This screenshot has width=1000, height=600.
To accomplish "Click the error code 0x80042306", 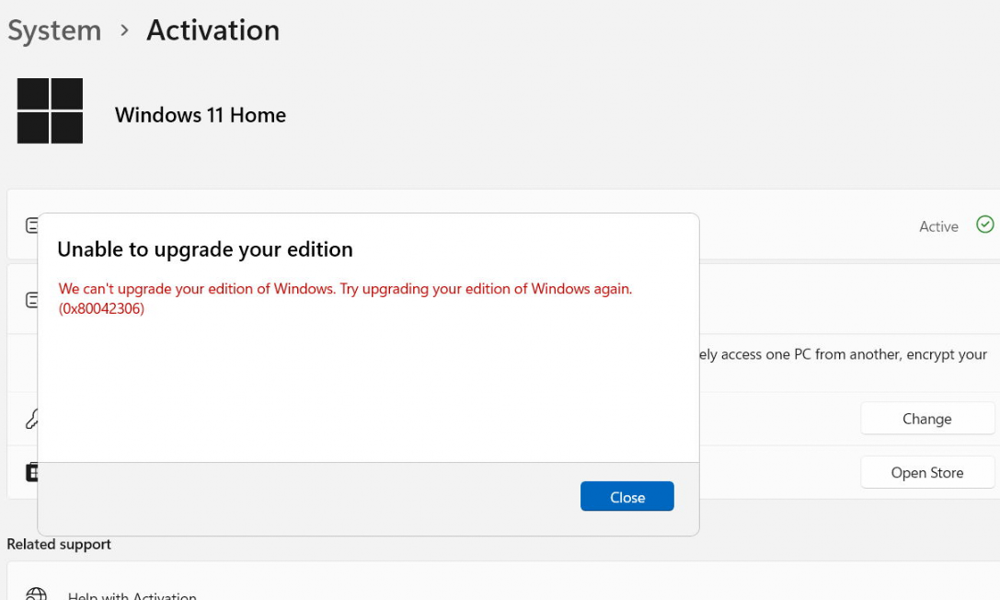I will point(101,308).
